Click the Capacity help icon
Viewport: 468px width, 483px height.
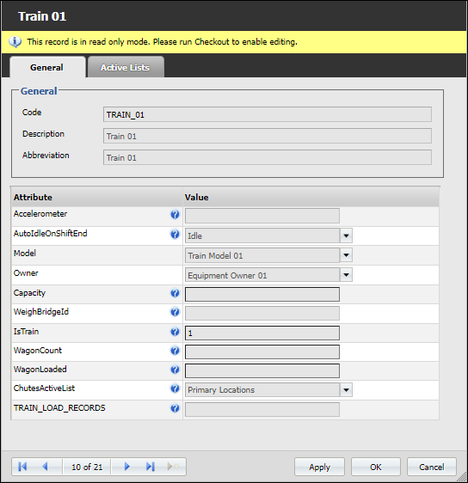coord(175,293)
